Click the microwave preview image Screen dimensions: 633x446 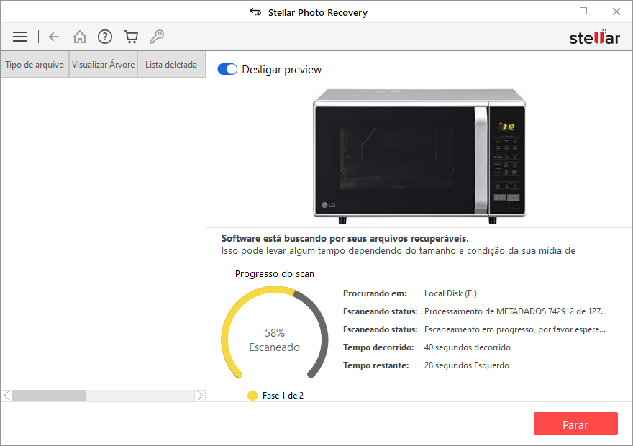coord(419,156)
